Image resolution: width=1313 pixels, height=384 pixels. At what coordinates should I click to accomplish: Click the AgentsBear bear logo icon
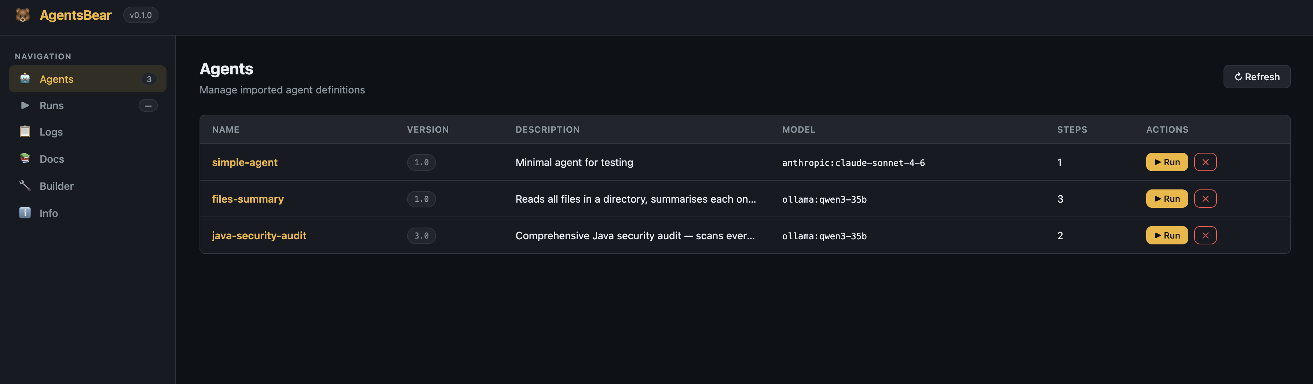click(x=22, y=15)
